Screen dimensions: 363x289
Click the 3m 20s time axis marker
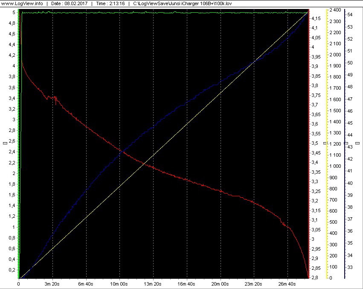[52, 283]
